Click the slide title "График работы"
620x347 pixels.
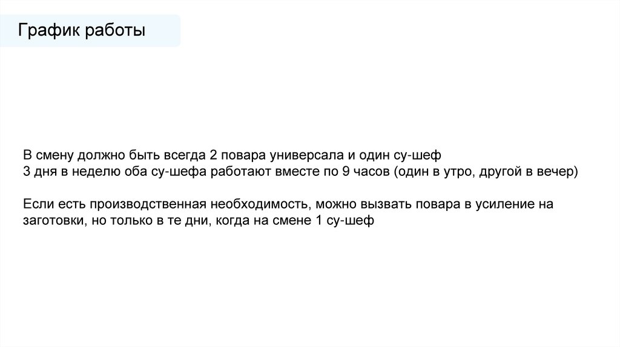81,30
